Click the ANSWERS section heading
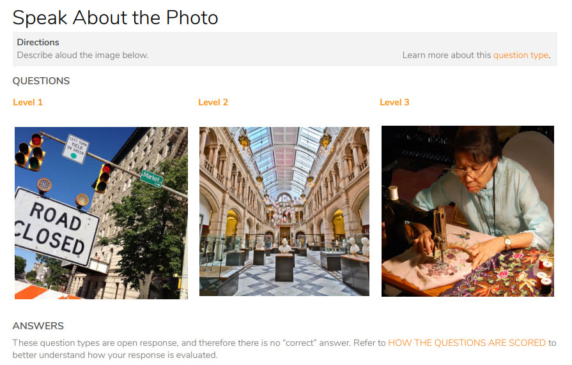This screenshot has width=572, height=365. pyautogui.click(x=38, y=325)
